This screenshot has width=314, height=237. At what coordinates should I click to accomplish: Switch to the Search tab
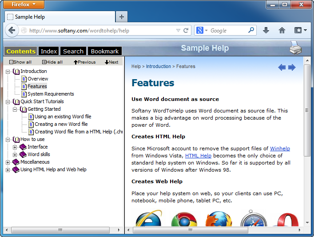pyautogui.click(x=73, y=51)
